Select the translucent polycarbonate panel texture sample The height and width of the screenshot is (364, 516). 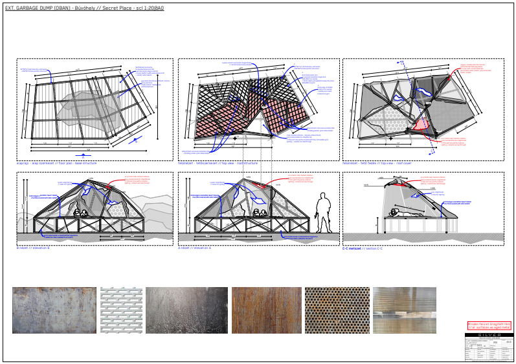click(405, 310)
